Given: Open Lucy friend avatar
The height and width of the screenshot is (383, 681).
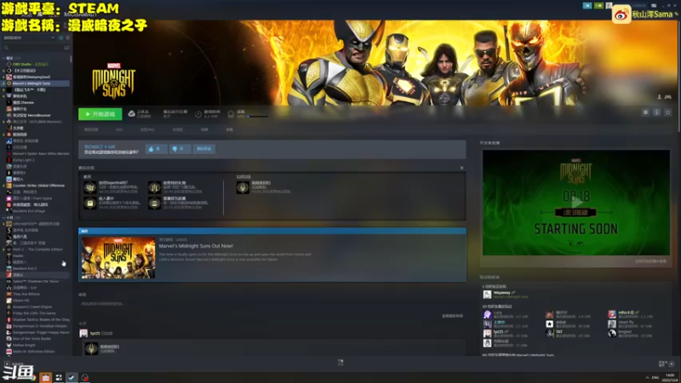Looking at the screenshot, I should tap(487, 314).
